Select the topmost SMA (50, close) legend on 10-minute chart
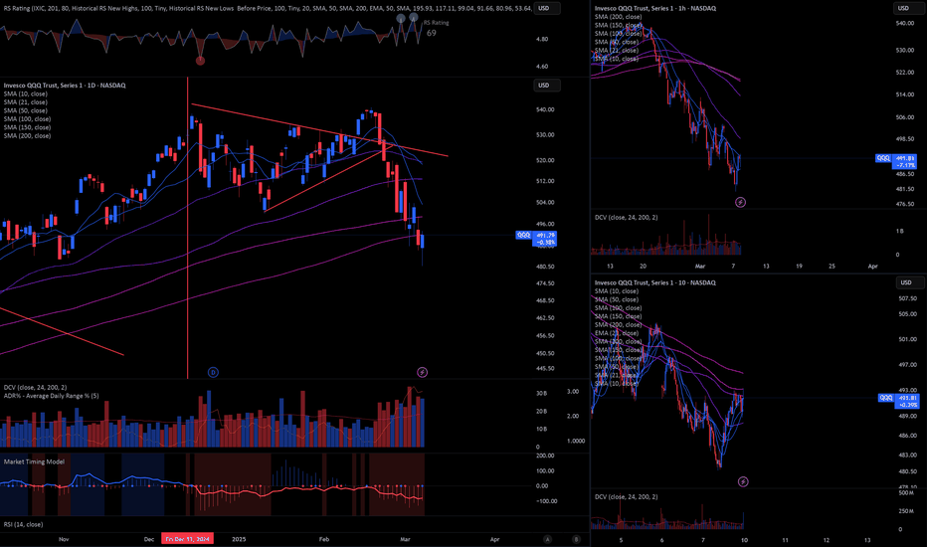 (x=616, y=299)
